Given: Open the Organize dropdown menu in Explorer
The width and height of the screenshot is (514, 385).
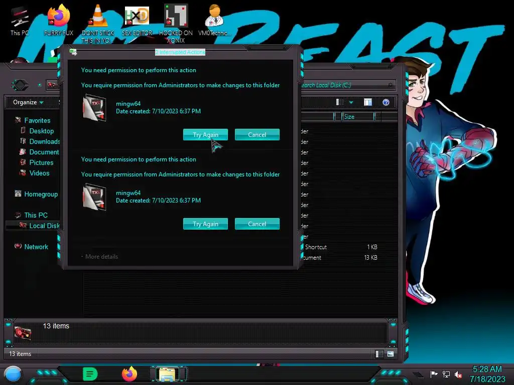Looking at the screenshot, I should [28, 102].
